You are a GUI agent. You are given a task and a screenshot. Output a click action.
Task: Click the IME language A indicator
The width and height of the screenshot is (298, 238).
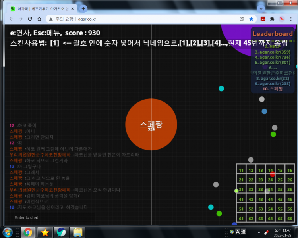click(x=238, y=232)
